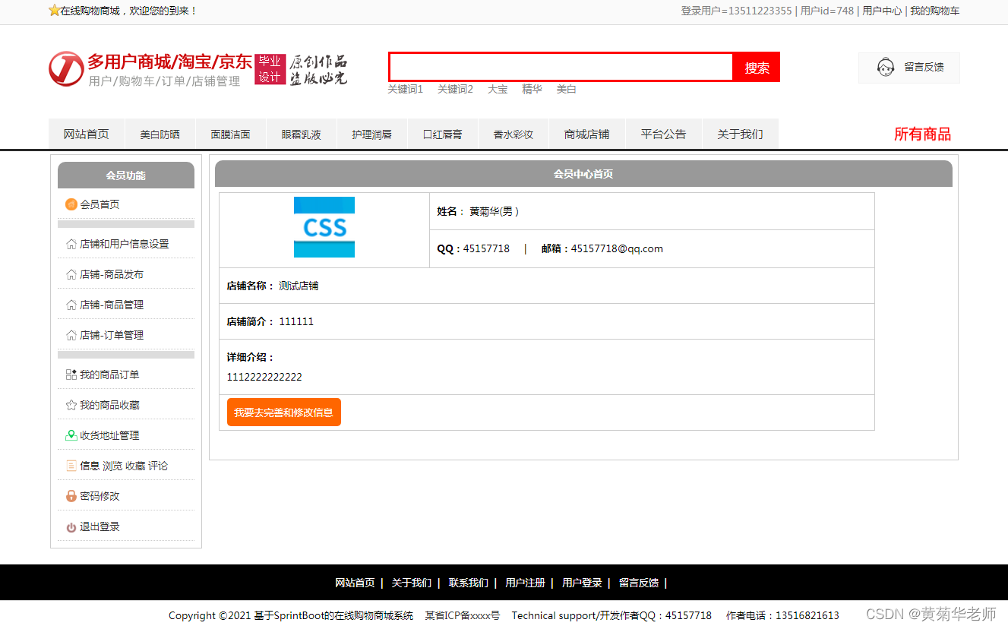Image resolution: width=1008 pixels, height=629 pixels.
Task: Select the 密码修改 lock icon
Action: pos(71,496)
